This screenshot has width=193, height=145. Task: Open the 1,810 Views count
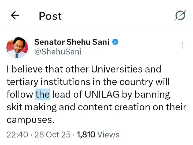click(x=98, y=134)
